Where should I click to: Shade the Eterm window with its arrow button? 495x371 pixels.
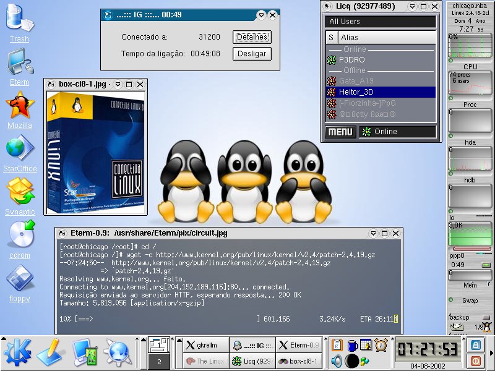point(373,234)
